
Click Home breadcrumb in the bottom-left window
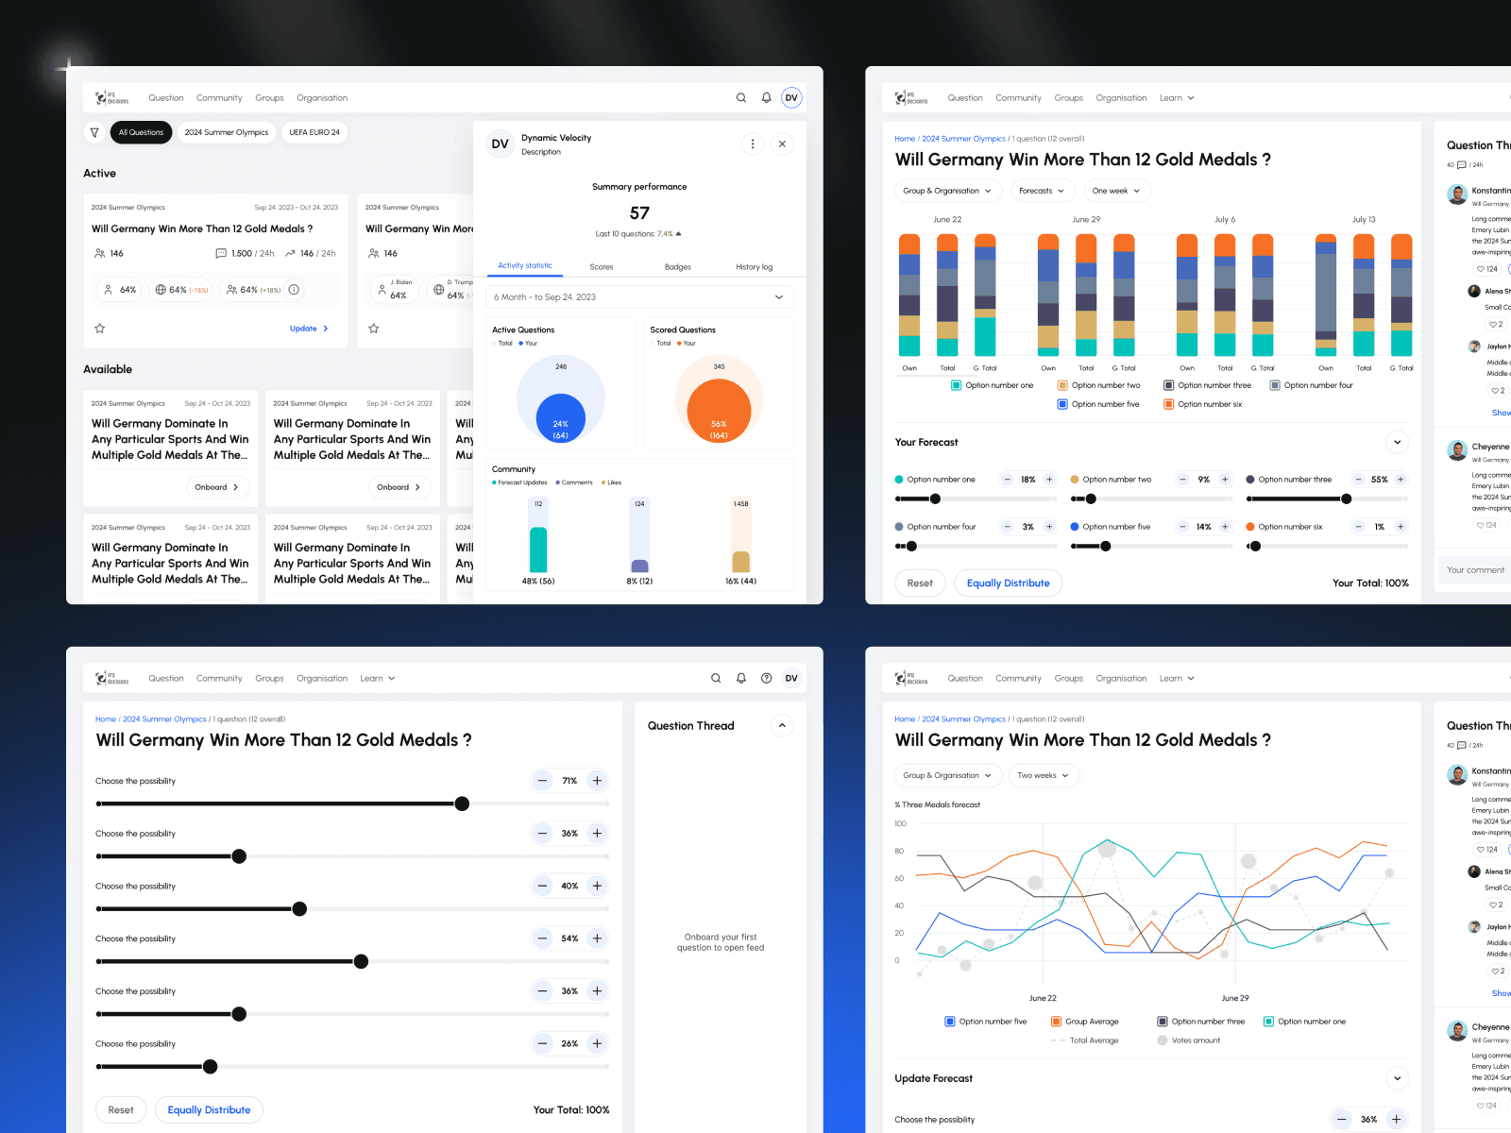point(106,719)
